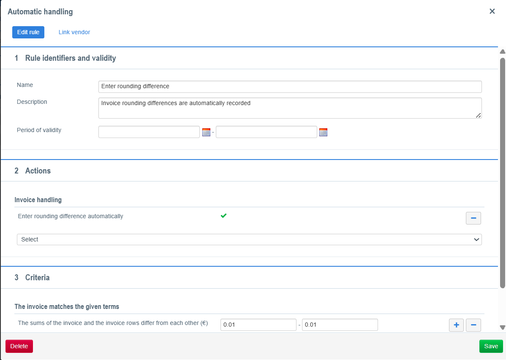
Task: Remove the rounding difference action
Action: point(473,218)
